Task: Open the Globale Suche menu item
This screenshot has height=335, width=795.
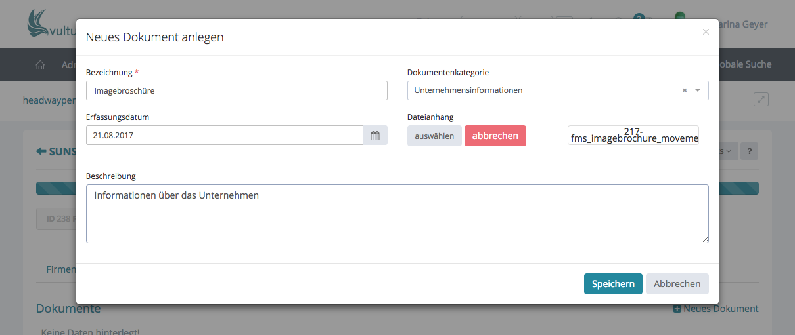Action: point(746,64)
